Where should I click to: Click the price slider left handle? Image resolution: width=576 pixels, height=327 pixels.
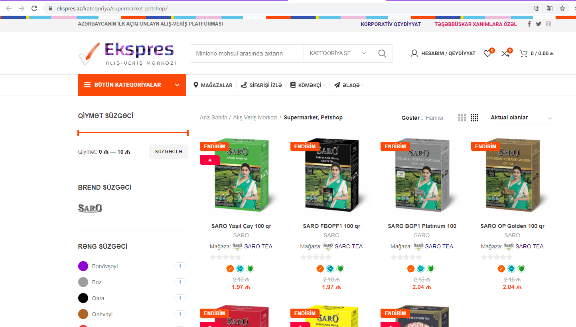tap(79, 133)
